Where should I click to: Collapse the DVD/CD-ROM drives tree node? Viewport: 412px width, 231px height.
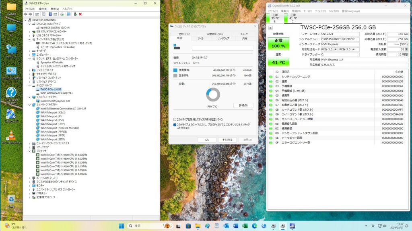(29, 24)
